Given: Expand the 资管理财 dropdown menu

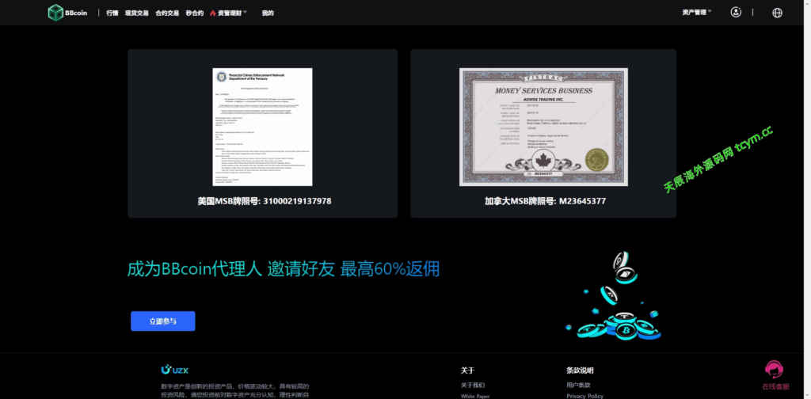Looking at the screenshot, I should coord(232,13).
